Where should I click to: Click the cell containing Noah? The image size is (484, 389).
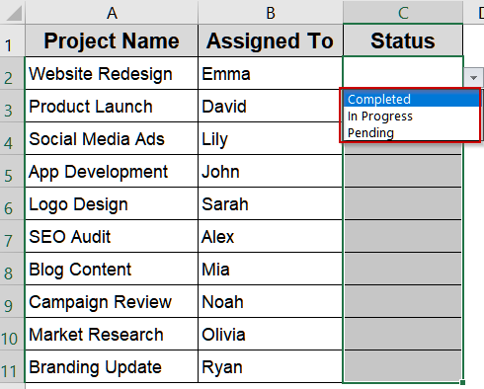(271, 301)
